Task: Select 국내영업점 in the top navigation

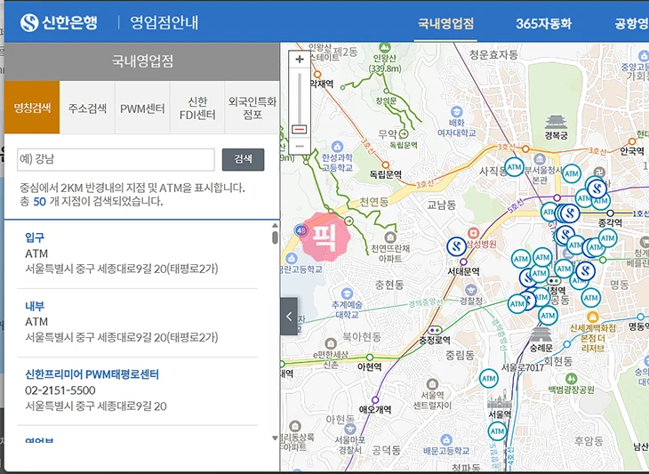Action: click(x=445, y=23)
